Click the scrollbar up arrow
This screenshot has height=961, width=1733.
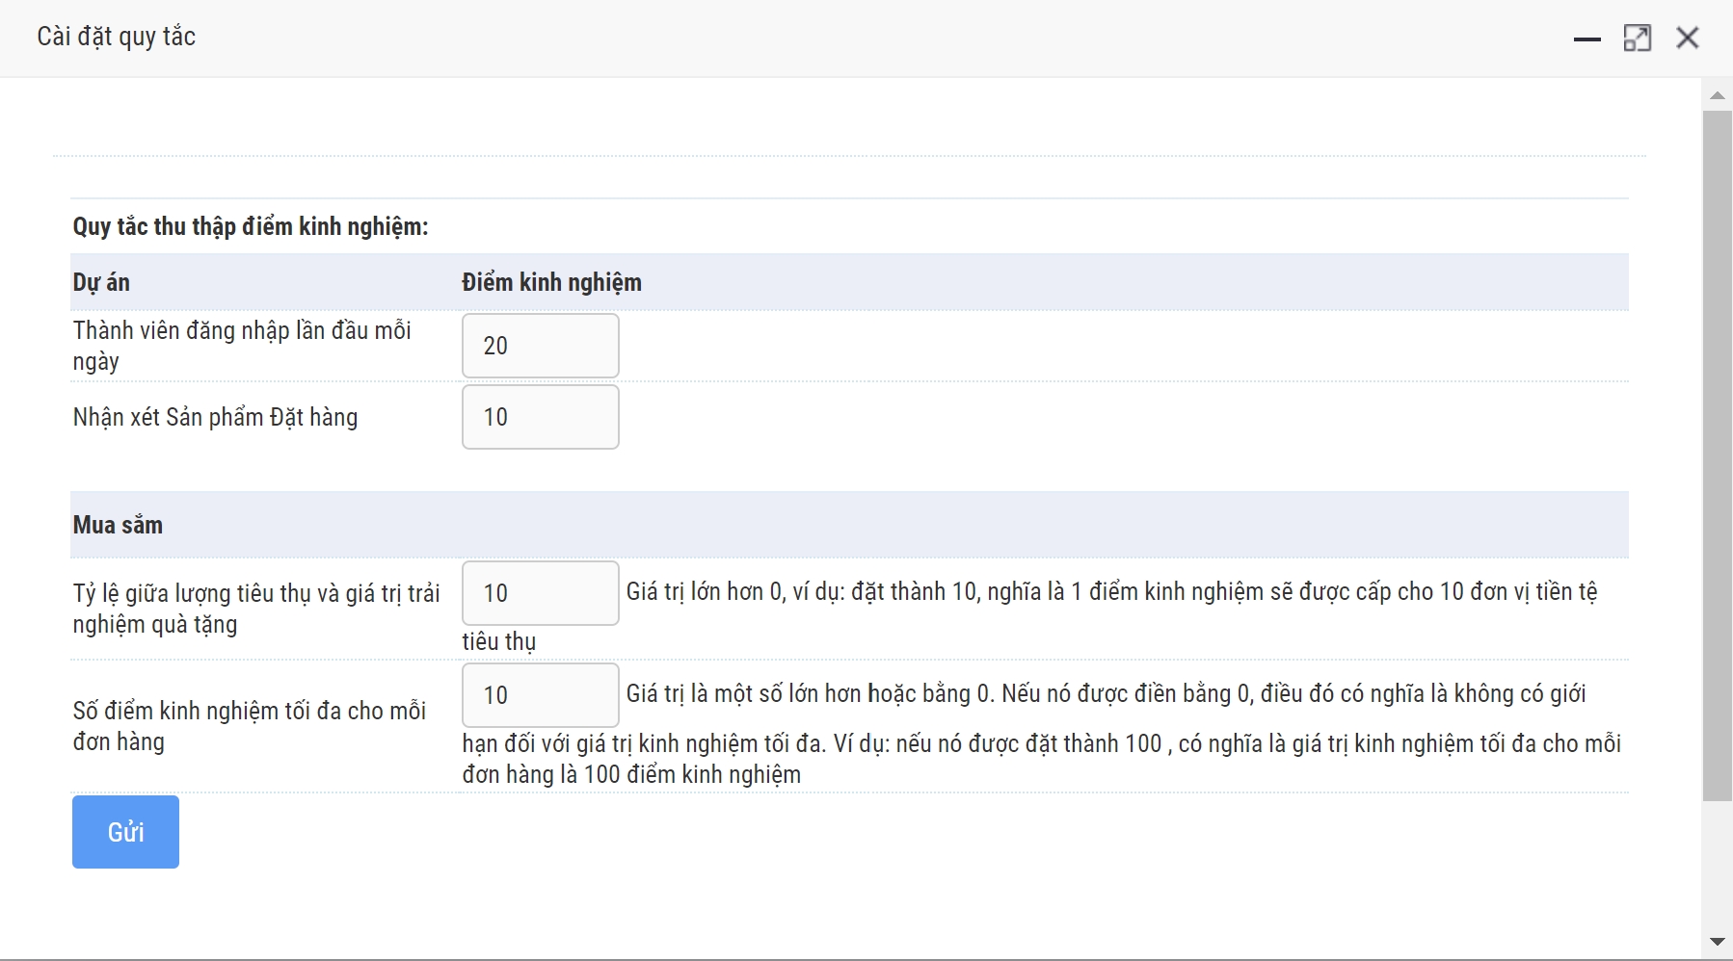coord(1717,95)
